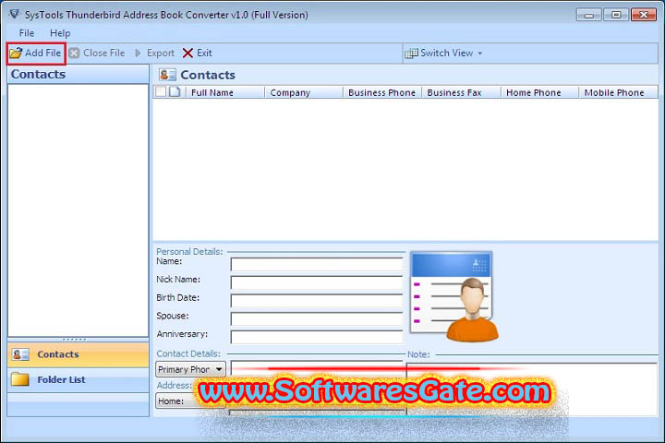The image size is (665, 443).
Task: Open the Primary Phone dropdown
Action: [x=191, y=369]
